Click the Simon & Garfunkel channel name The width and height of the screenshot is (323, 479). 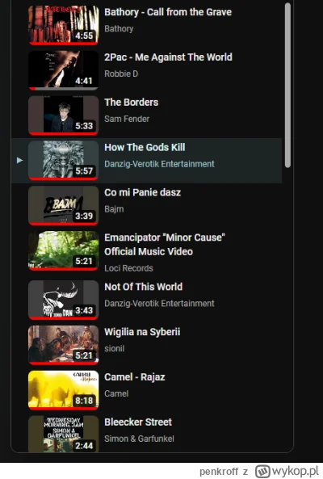click(139, 439)
